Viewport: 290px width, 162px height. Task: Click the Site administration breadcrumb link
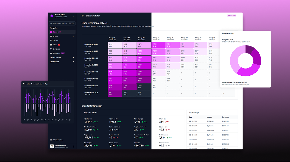[x=93, y=16]
